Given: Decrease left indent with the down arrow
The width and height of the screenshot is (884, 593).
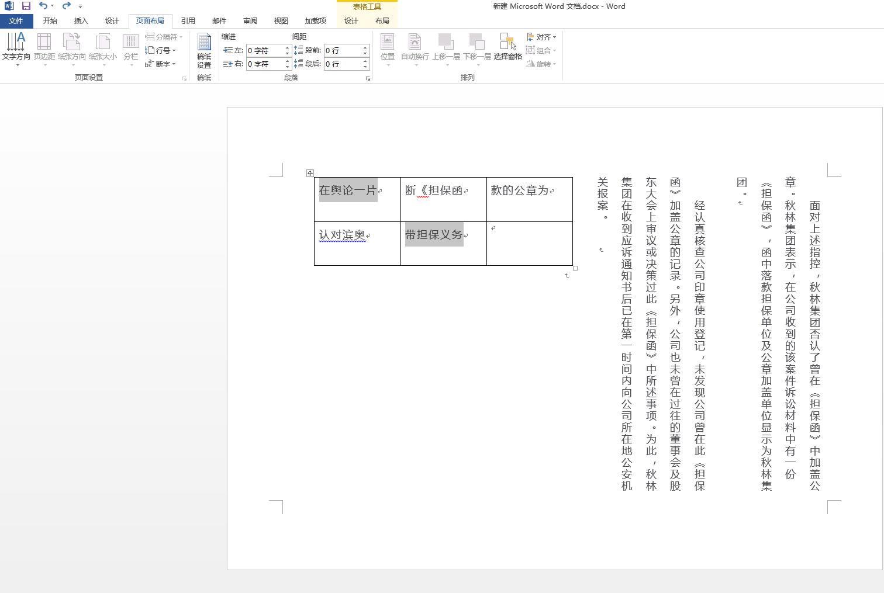Looking at the screenshot, I should point(288,53).
